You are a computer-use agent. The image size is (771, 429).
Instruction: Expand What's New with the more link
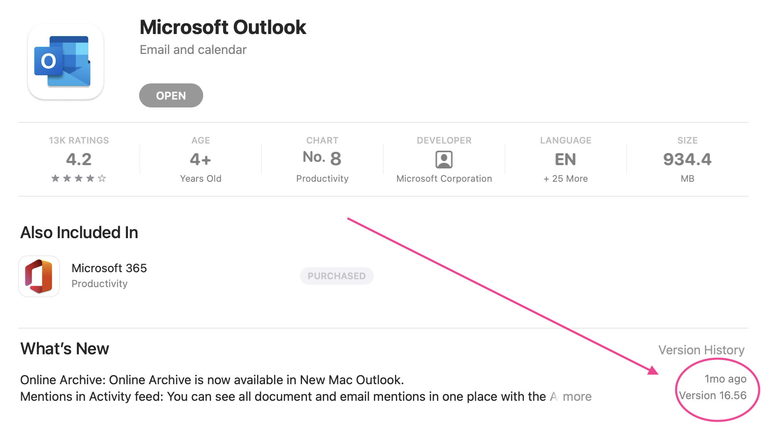point(577,397)
